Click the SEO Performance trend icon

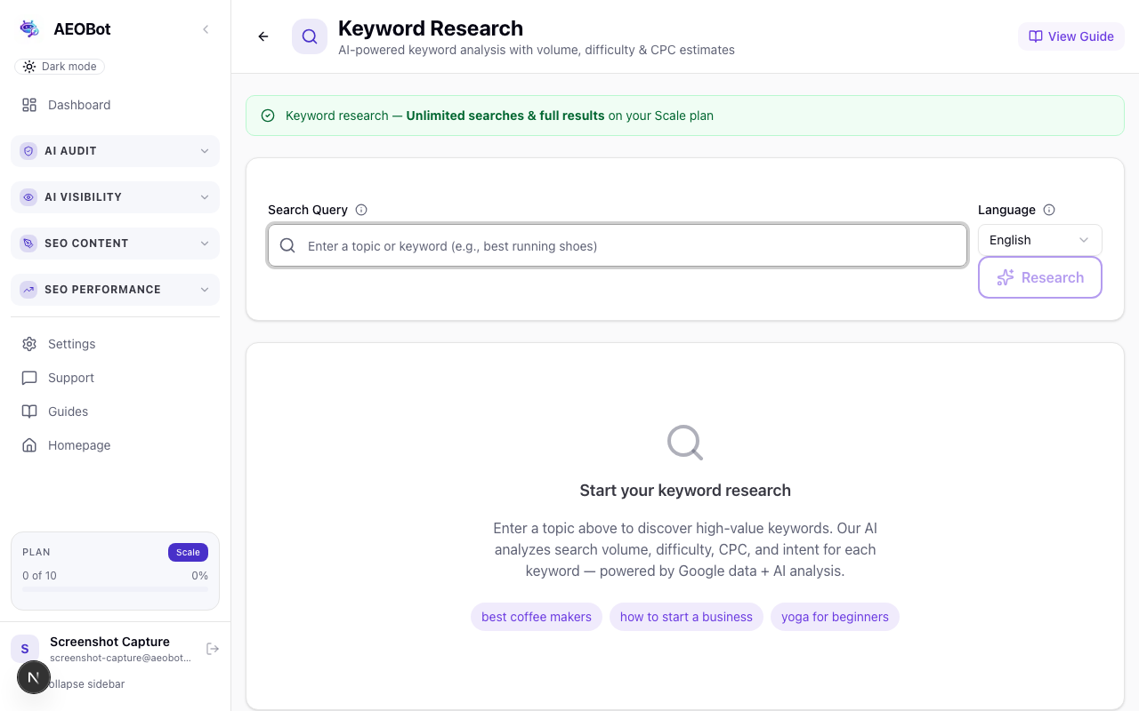[x=28, y=290]
